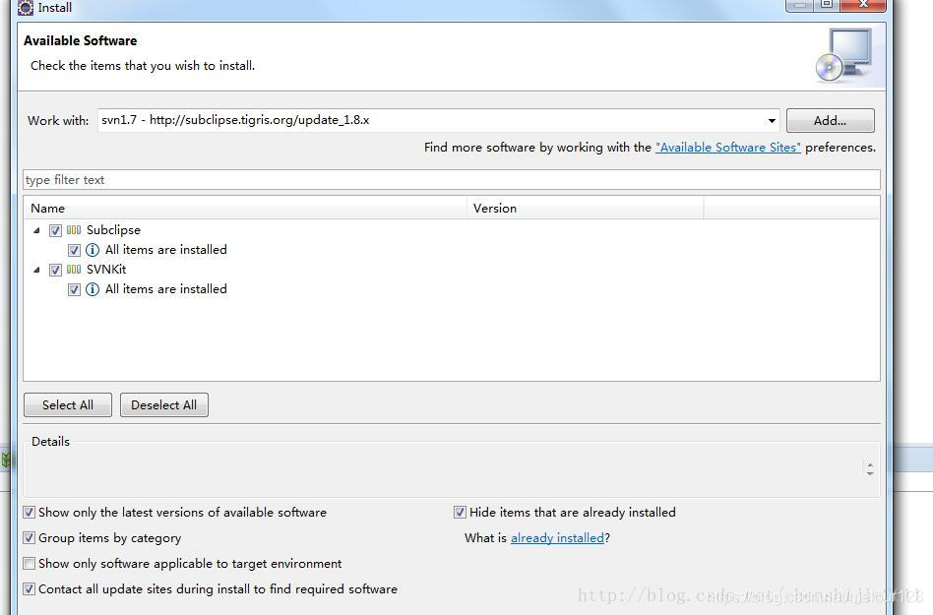This screenshot has width=933, height=615.
Task: Uncheck 'All items are installed' under SVNKit
Action: [74, 289]
